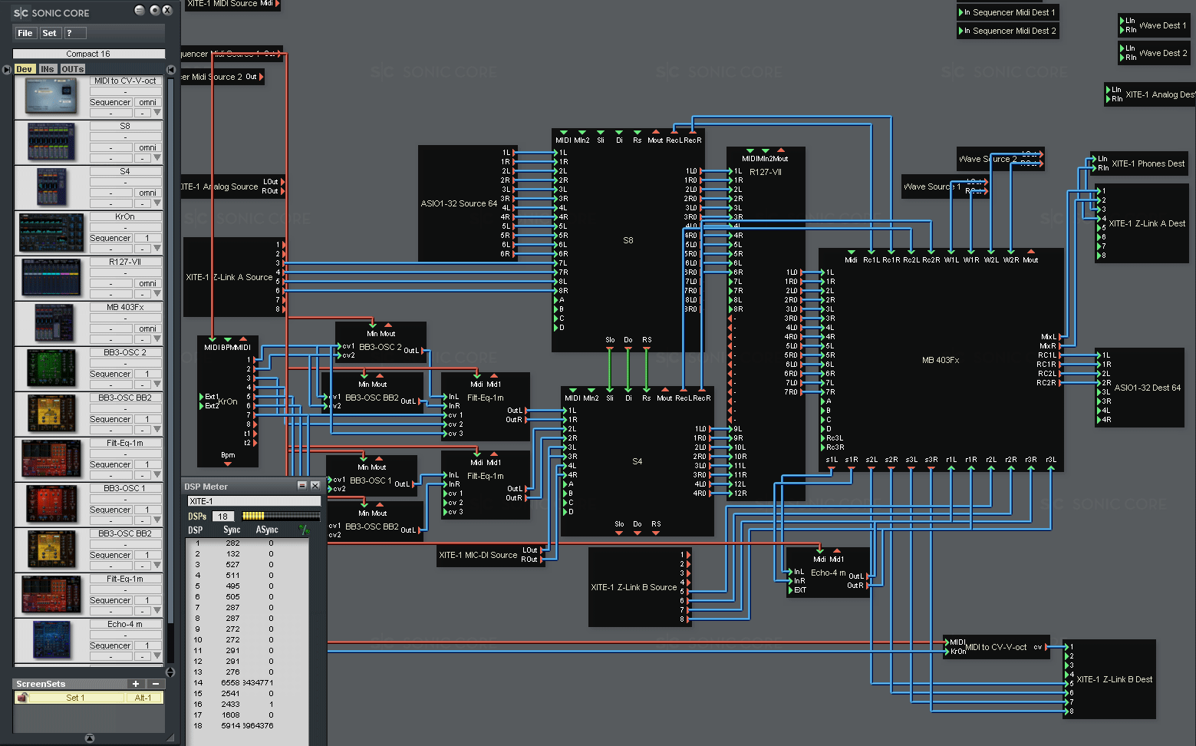The image size is (1196, 746).
Task: Select the S8 mixer device thumbnail
Action: (51, 142)
